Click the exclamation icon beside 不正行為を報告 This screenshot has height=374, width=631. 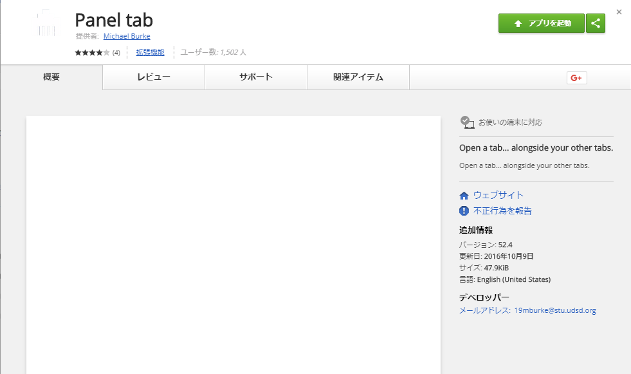tap(464, 210)
